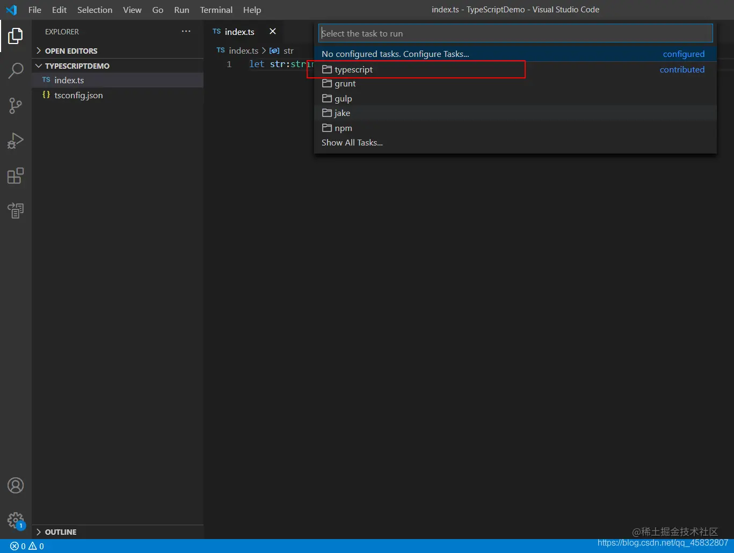734x553 pixels.
Task: Open Explorer more actions ellipsis
Action: (186, 32)
